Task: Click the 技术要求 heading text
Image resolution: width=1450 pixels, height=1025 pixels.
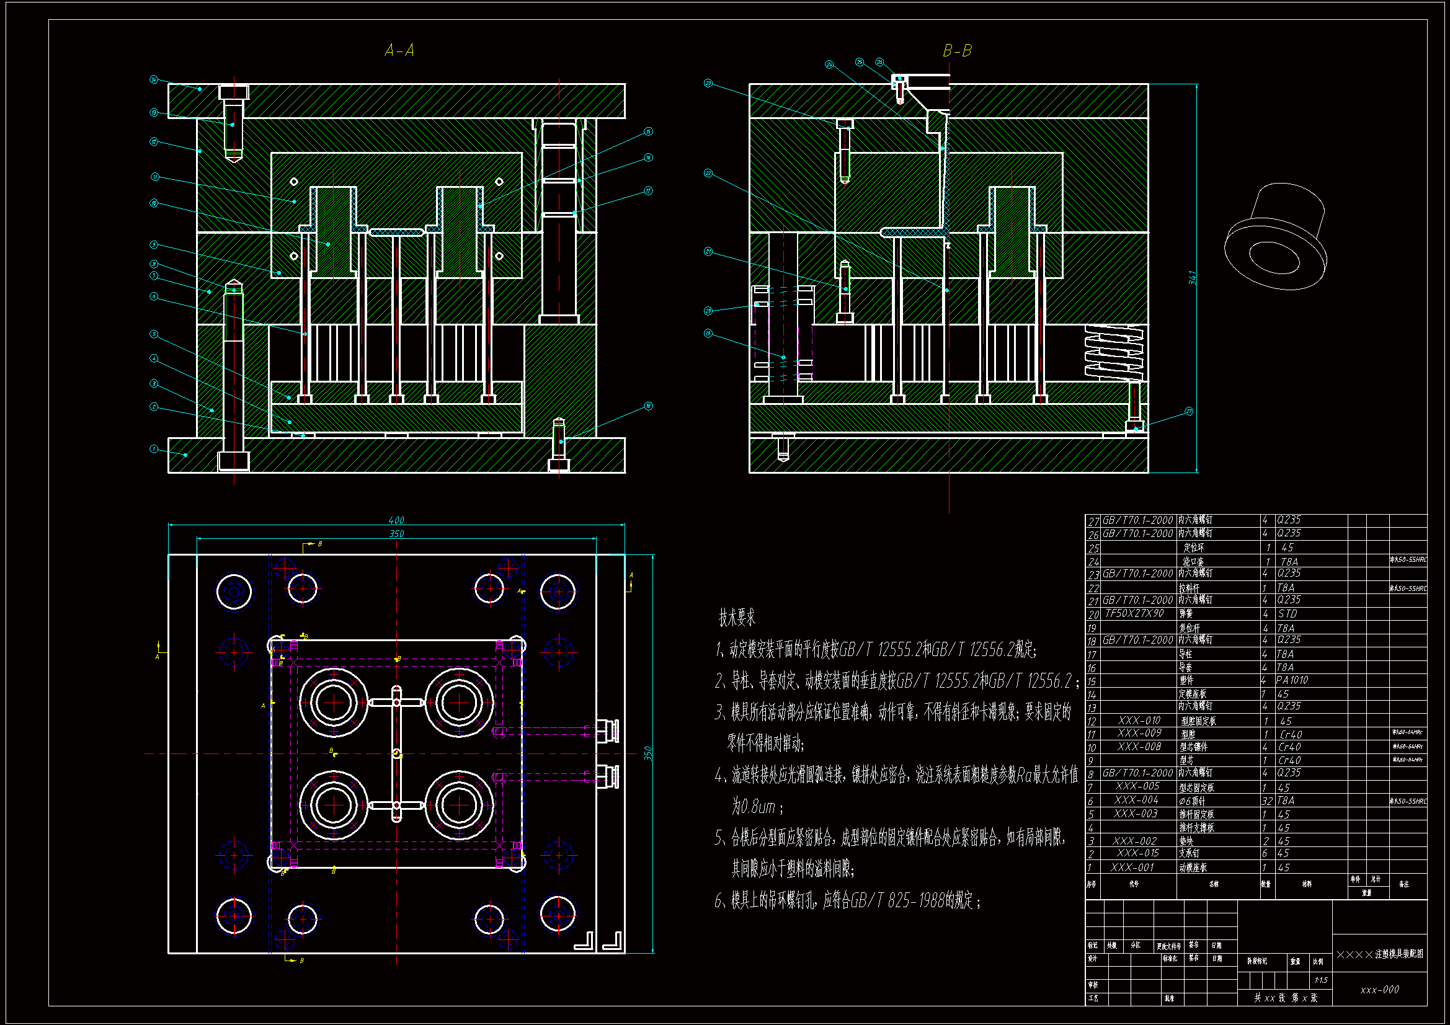Action: tap(736, 618)
